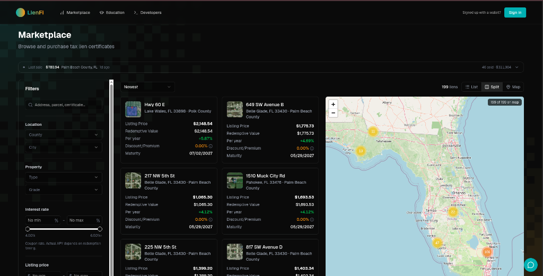Click the search magnifier icon in filters
Viewport: 543px width, 276px height.
tap(30, 105)
